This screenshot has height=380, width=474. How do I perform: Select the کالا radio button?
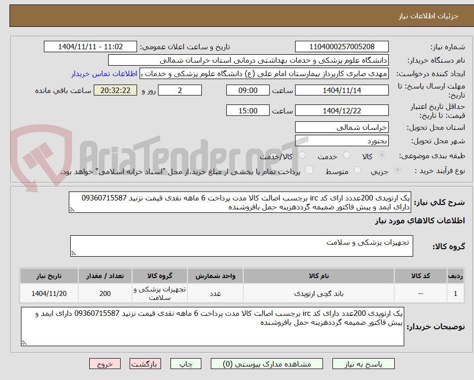tap(382, 155)
